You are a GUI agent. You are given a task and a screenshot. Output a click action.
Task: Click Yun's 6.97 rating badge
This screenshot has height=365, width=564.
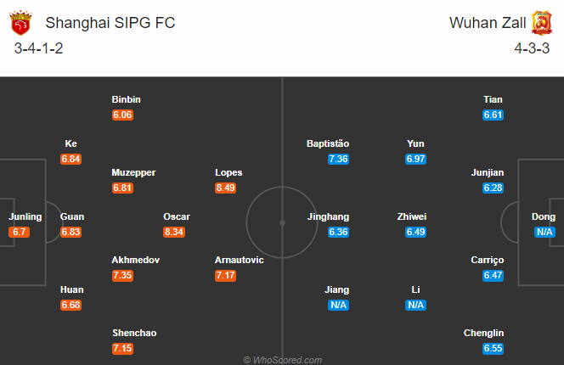[416, 159]
